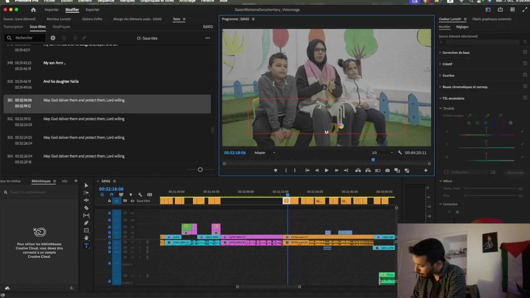The height and width of the screenshot is (298, 530).
Task: Switch to the Exporter workspace tab
Action: point(92,10)
